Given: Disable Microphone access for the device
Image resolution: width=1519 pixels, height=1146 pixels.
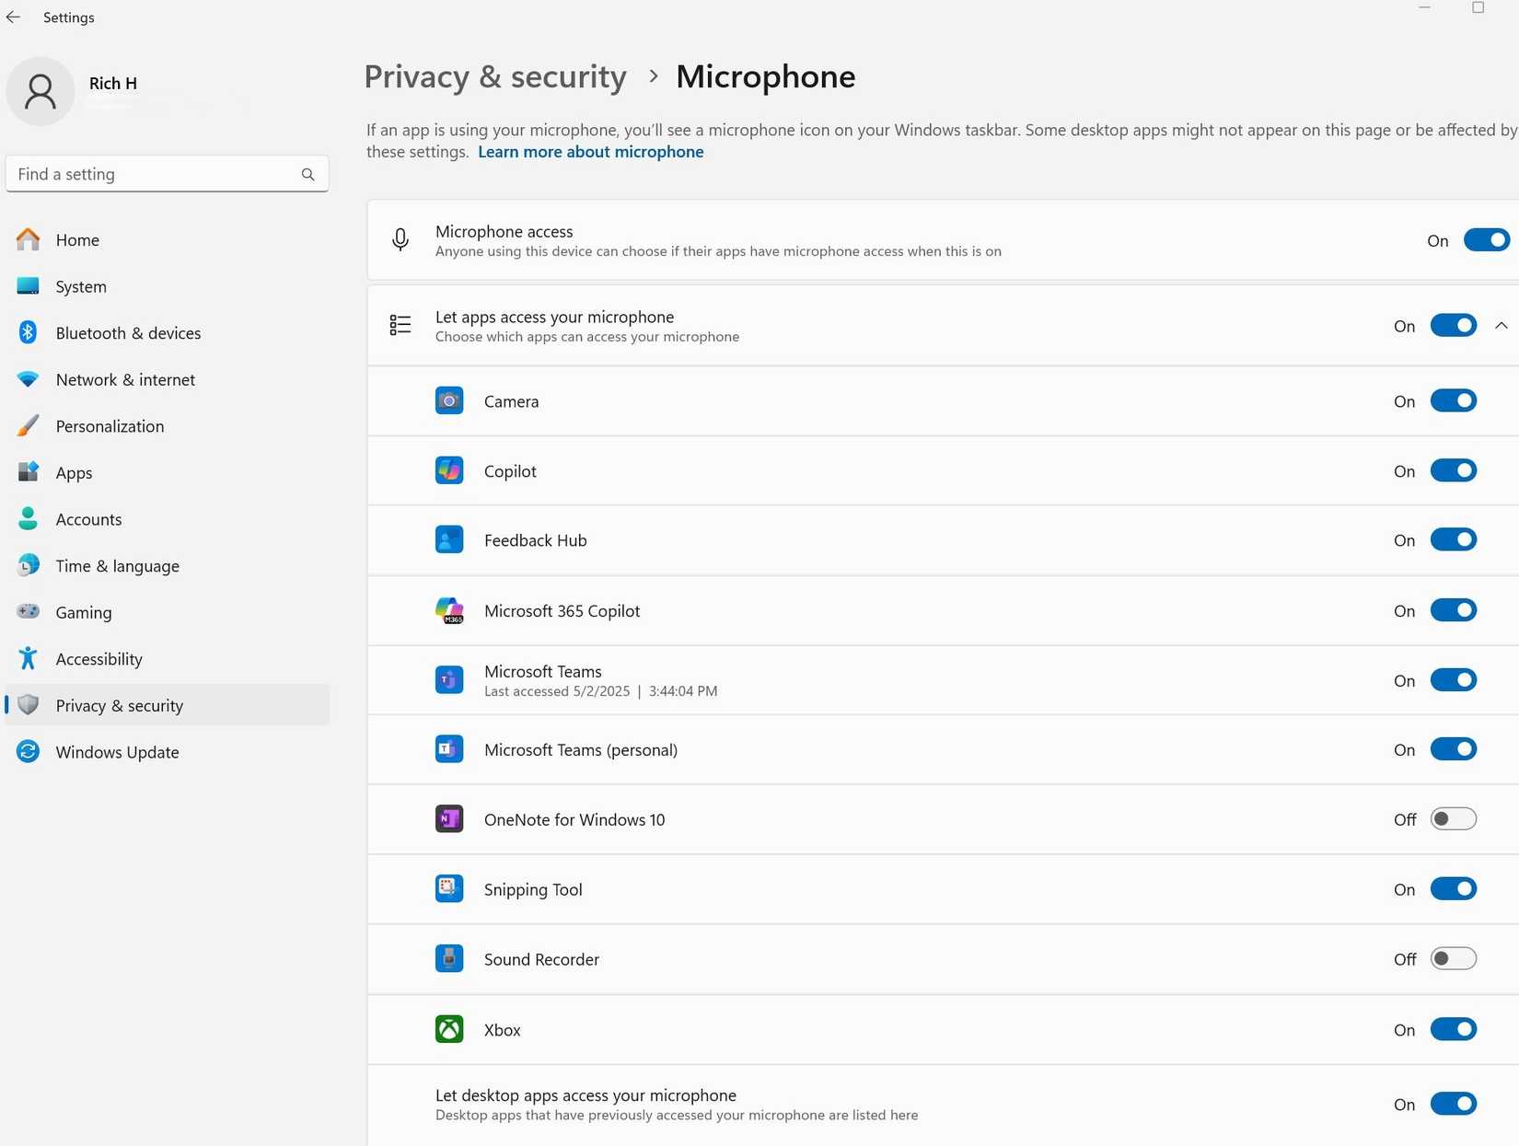Looking at the screenshot, I should coord(1485,239).
